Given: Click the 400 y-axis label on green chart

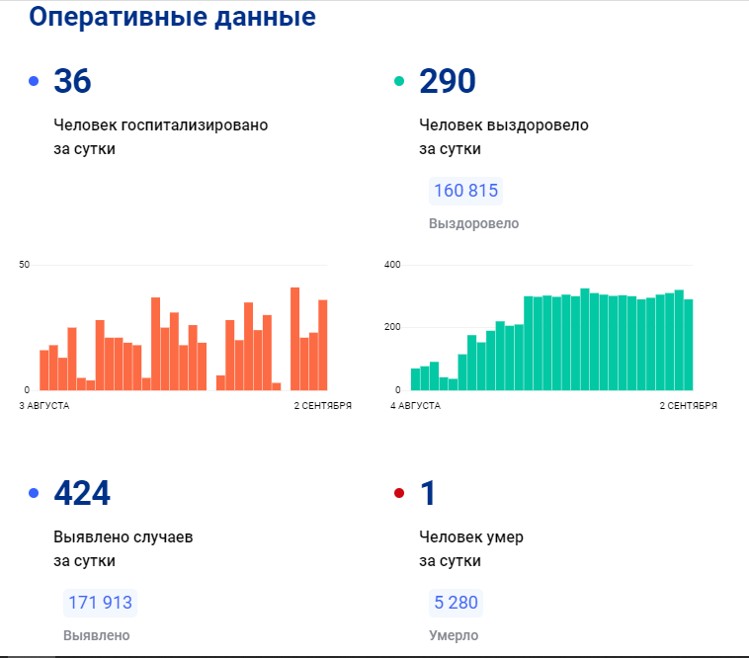Looking at the screenshot, I should tap(392, 265).
